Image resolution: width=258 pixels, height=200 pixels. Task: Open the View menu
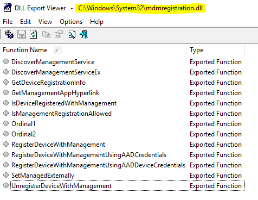[x=45, y=22]
